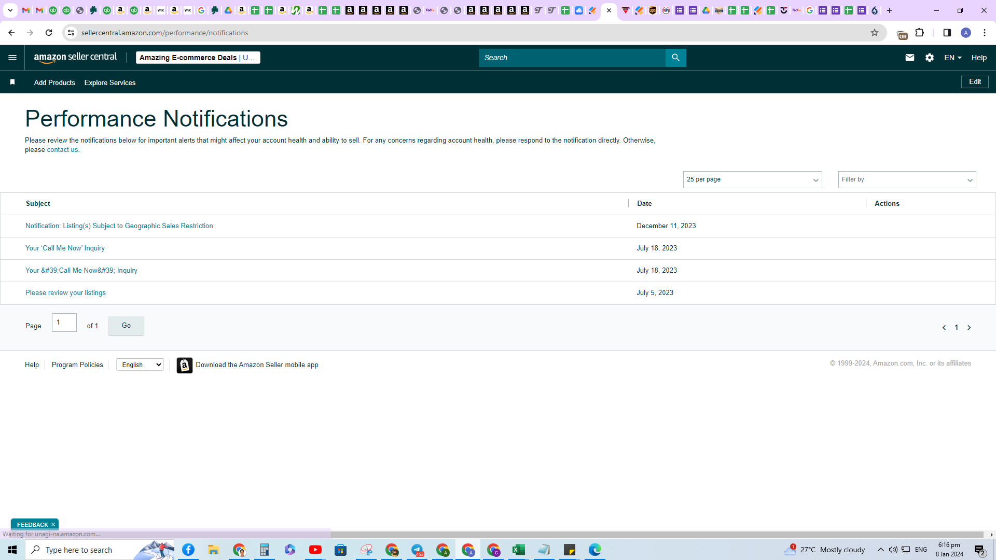Viewport: 996px width, 560px height.
Task: Click Download the Amazon Seller mobile app link
Action: 257,365
